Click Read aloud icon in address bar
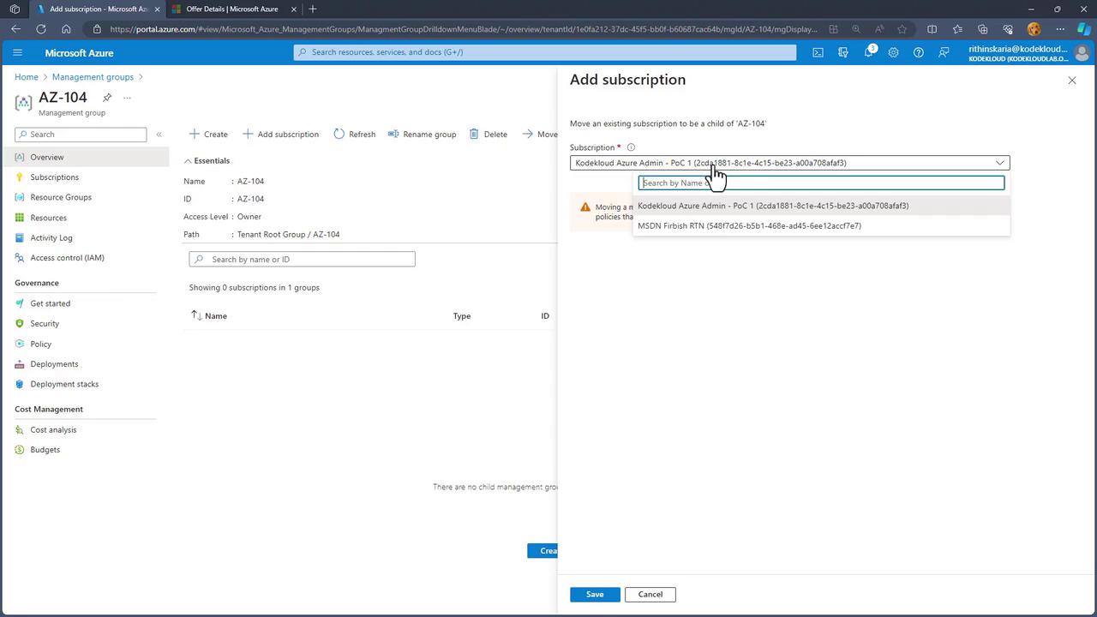The image size is (1097, 617). [x=878, y=29]
